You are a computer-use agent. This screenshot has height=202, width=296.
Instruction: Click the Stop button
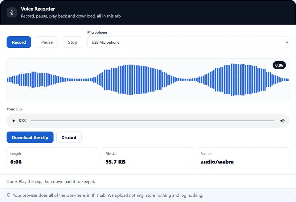point(72,42)
